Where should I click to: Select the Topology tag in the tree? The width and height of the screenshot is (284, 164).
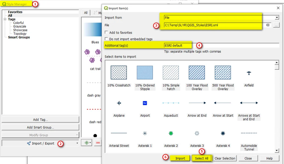19,34
